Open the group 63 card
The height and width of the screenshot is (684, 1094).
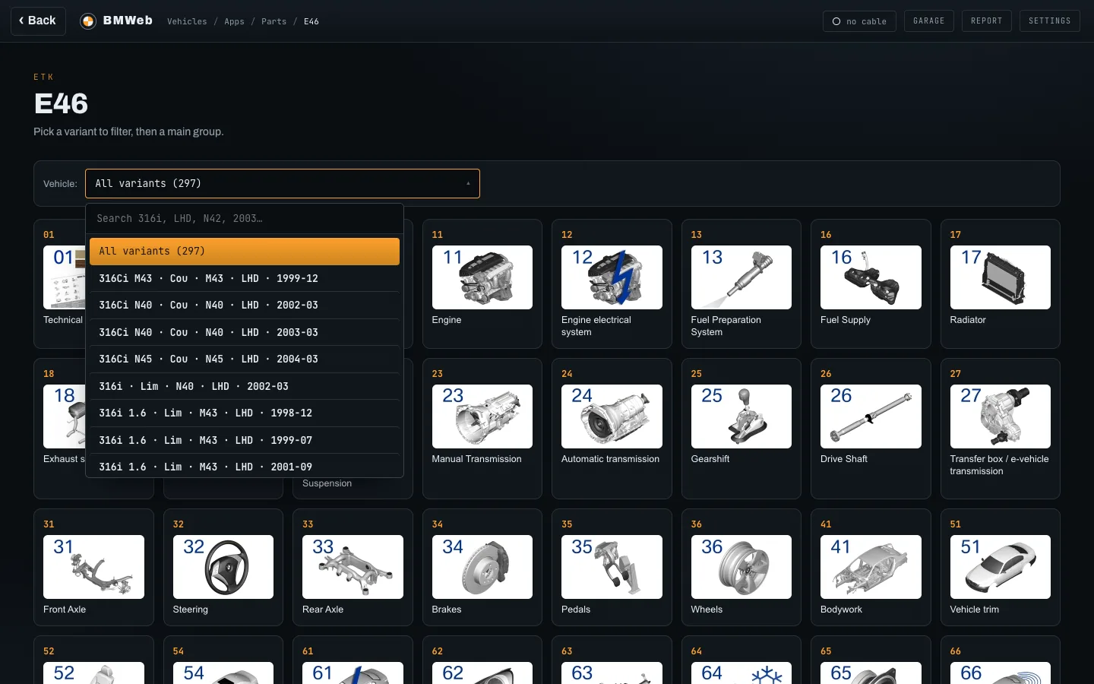point(612,660)
